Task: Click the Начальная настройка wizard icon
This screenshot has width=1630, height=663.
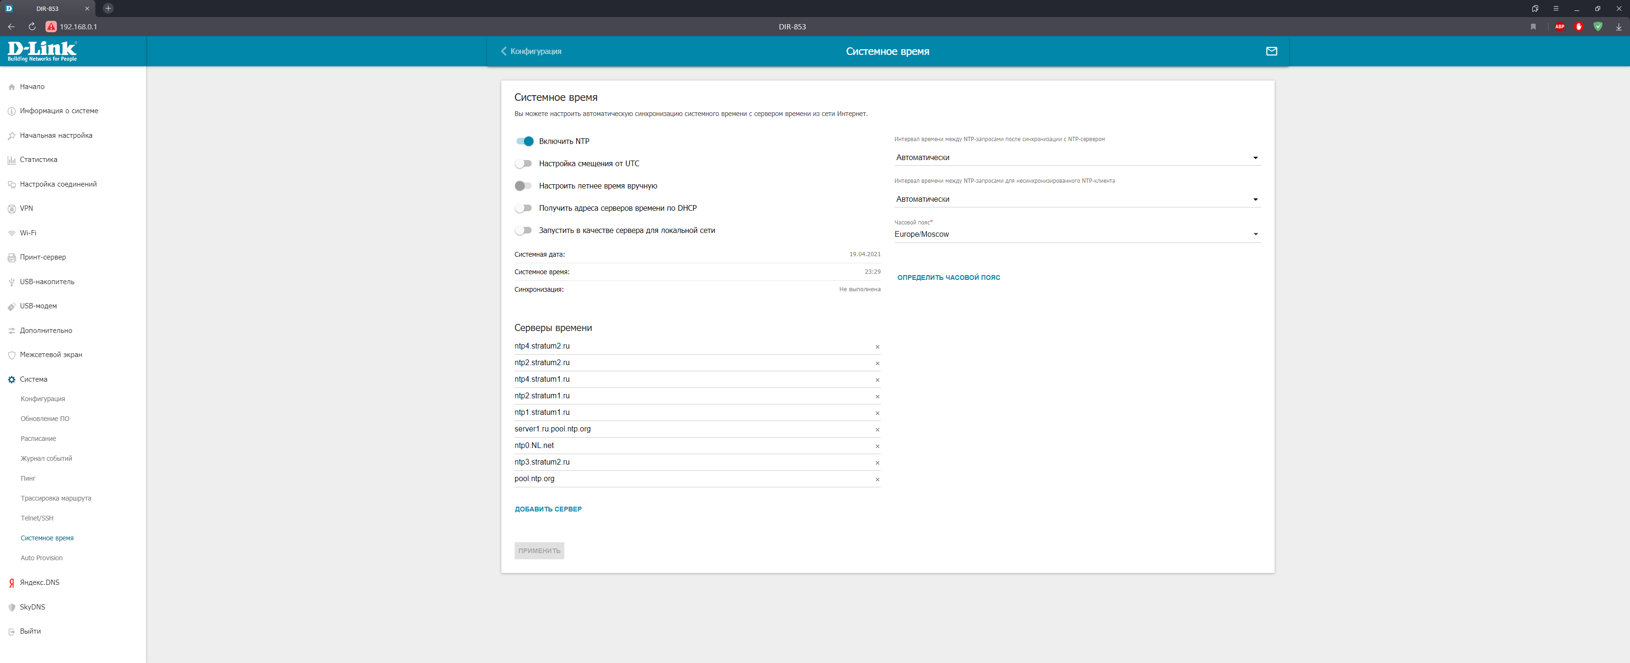Action: pyautogui.click(x=11, y=135)
